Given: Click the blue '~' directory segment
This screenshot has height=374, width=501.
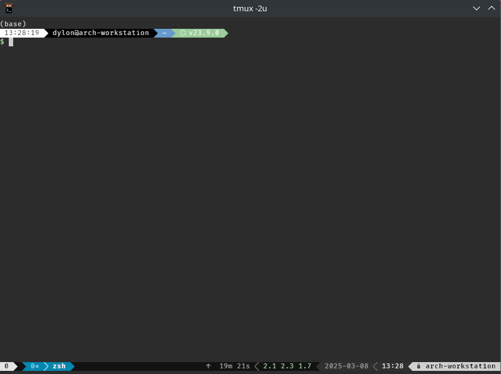Looking at the screenshot, I should (x=164, y=33).
